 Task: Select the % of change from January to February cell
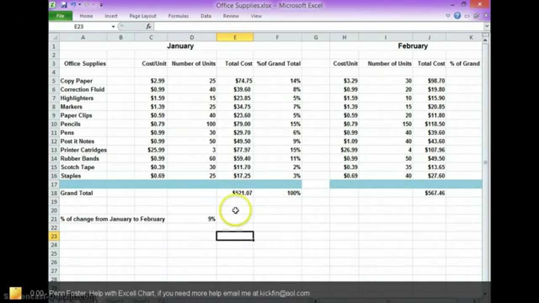[113, 219]
